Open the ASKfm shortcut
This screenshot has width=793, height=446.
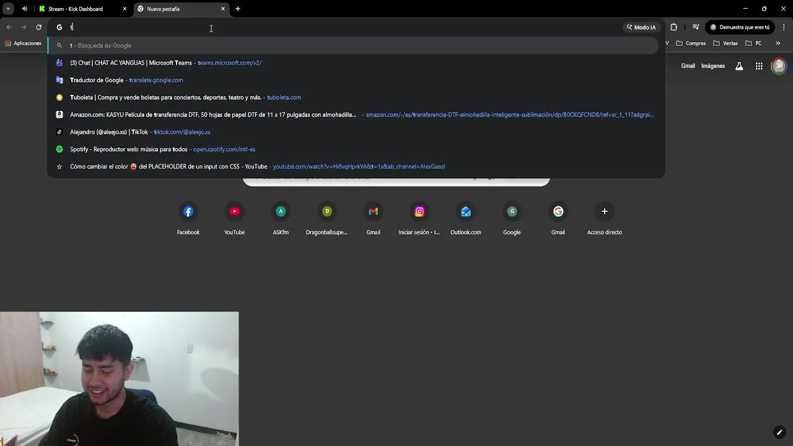coord(281,219)
